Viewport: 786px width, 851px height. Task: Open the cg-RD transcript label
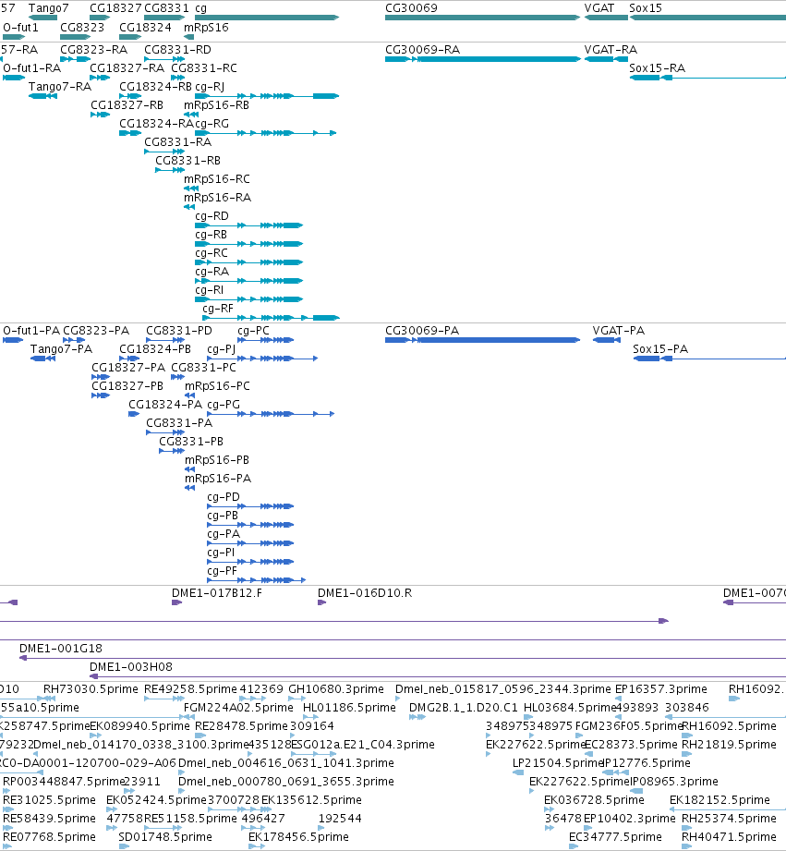point(212,215)
